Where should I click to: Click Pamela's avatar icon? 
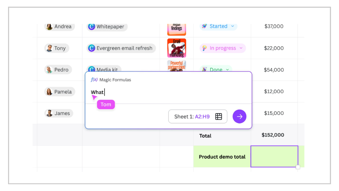point(49,92)
